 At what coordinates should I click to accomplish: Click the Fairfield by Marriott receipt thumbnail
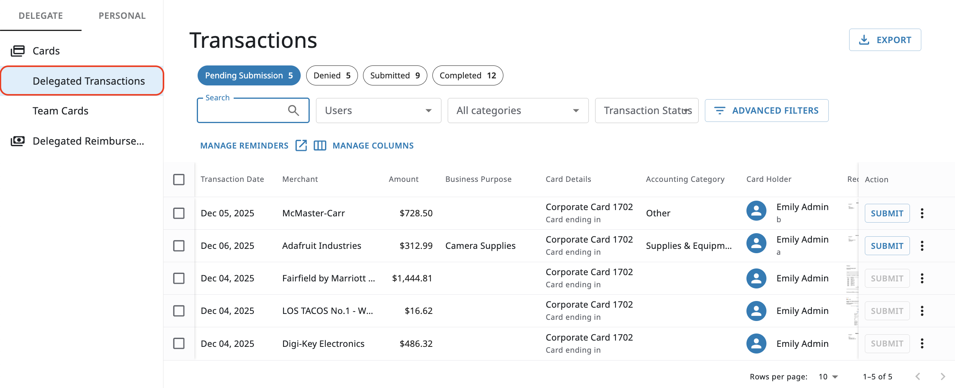[852, 279]
